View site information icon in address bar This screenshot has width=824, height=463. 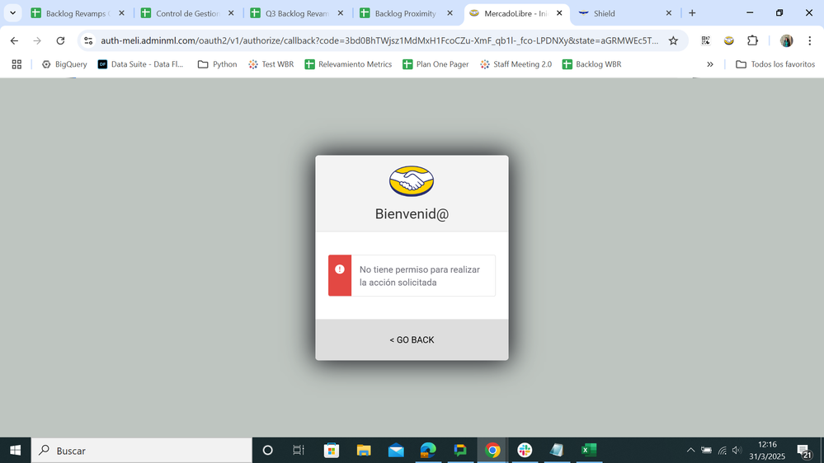pos(88,40)
